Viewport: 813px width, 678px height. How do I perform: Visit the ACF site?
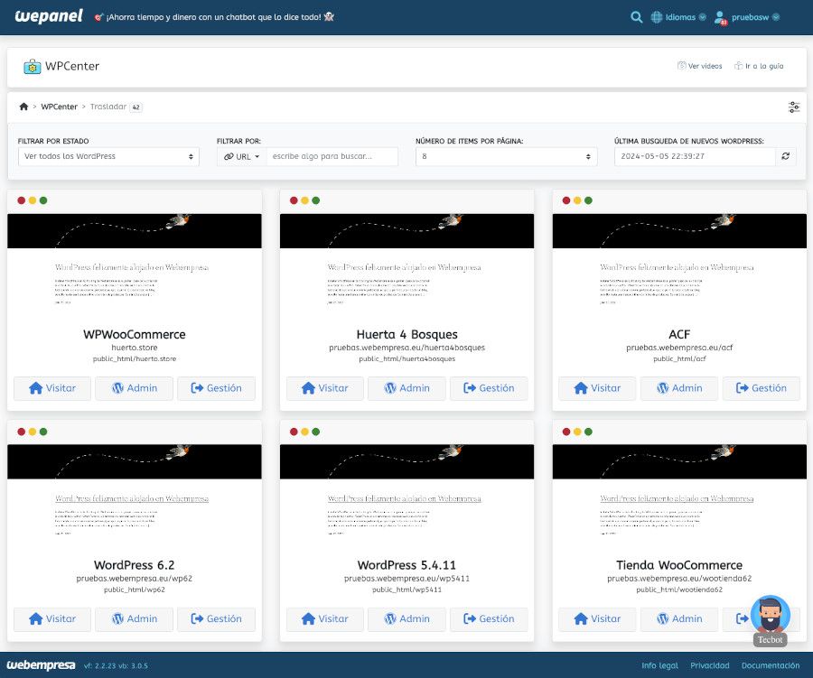tap(597, 388)
